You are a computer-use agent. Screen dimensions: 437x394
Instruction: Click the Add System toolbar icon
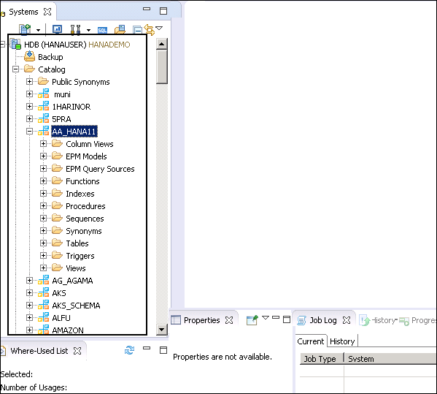tap(25, 29)
